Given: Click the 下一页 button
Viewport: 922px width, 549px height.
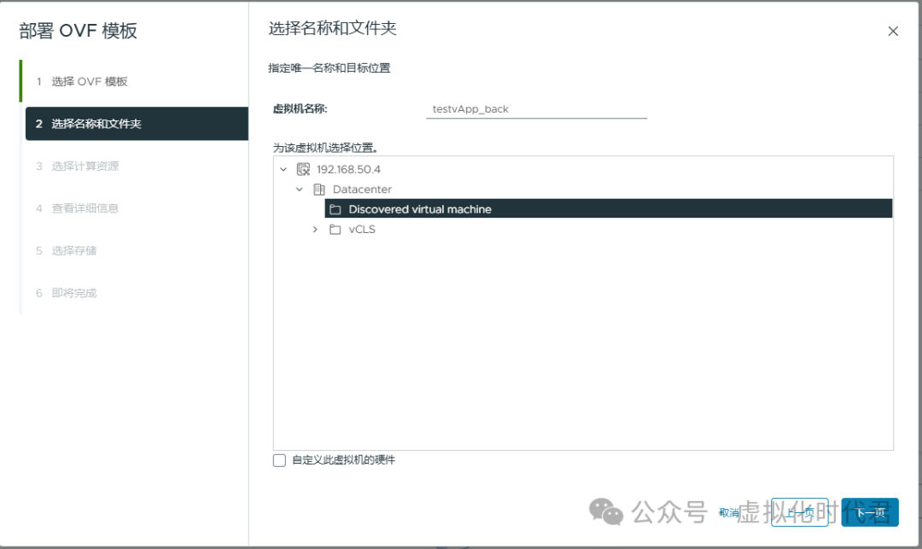Looking at the screenshot, I should coord(870,512).
